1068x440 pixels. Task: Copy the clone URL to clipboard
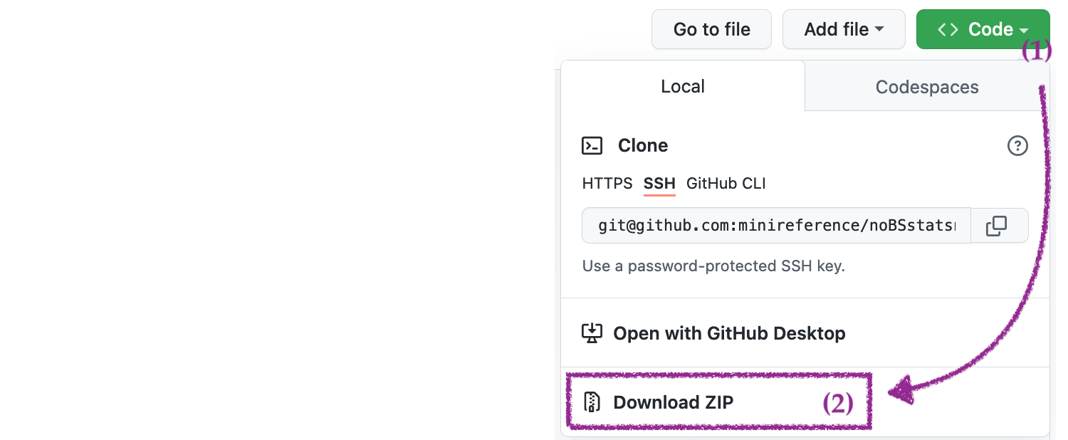pos(996,226)
